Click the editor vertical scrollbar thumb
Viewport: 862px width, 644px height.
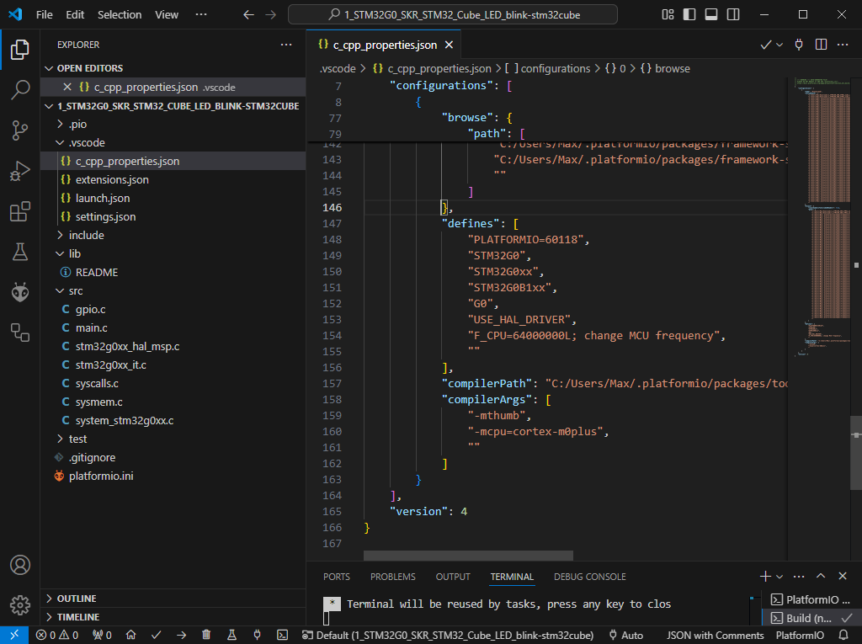click(x=856, y=453)
